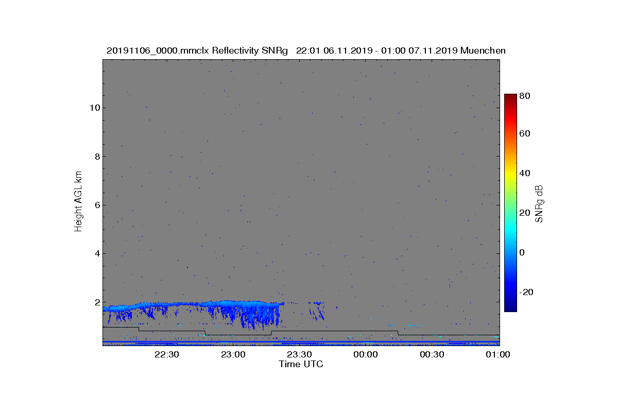
Task: Click the height tick label 8
Action: pos(97,156)
